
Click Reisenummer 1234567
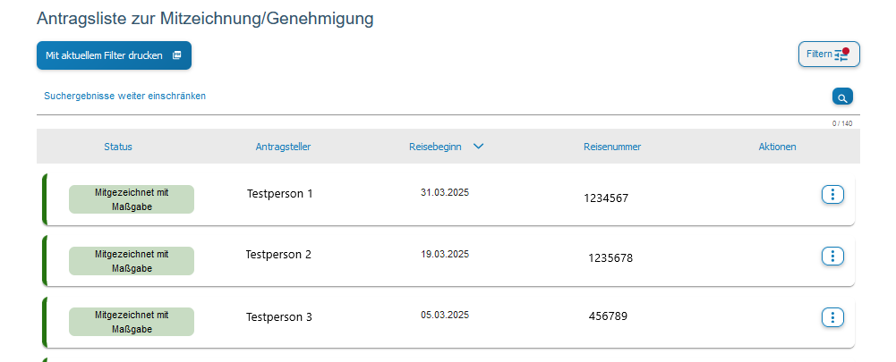click(x=606, y=198)
